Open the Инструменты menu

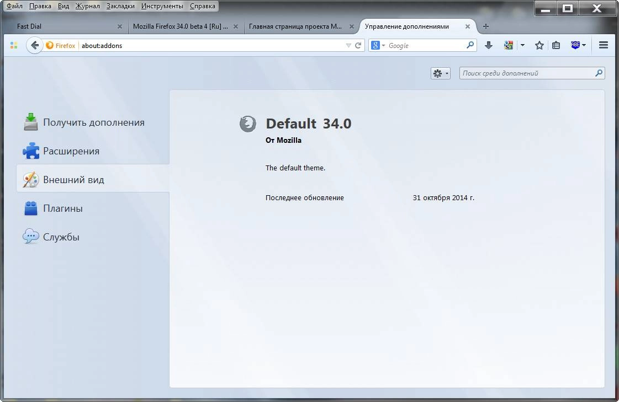(162, 6)
